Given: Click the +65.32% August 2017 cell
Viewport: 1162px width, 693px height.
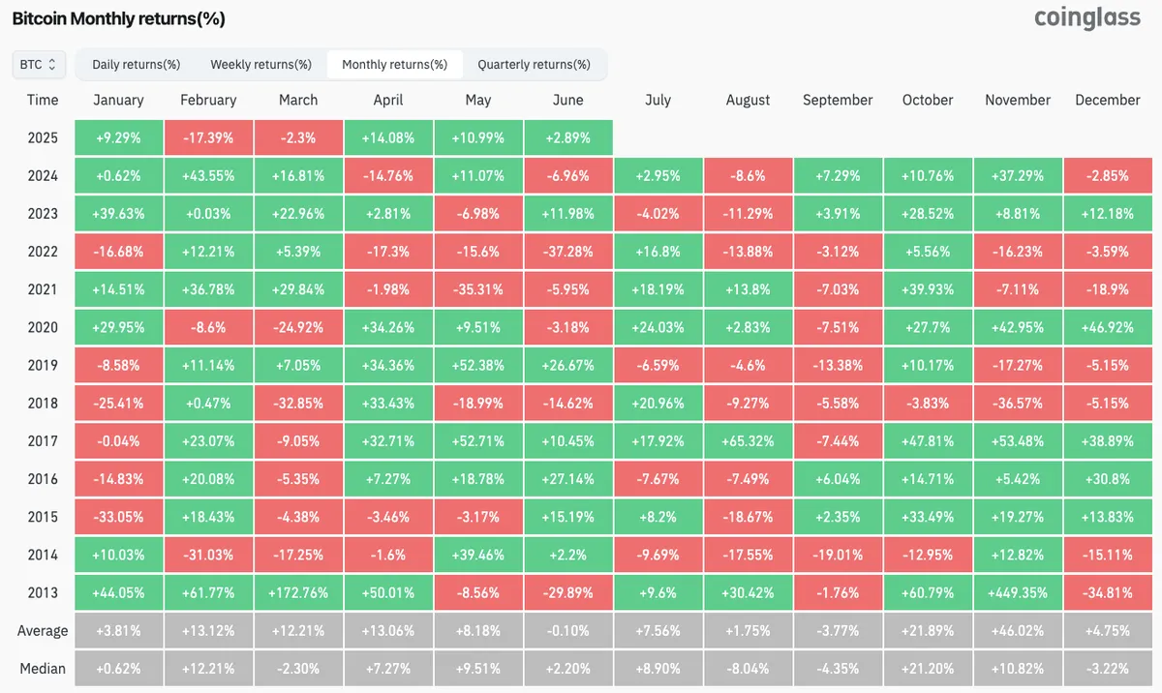Looking at the screenshot, I should click(748, 441).
